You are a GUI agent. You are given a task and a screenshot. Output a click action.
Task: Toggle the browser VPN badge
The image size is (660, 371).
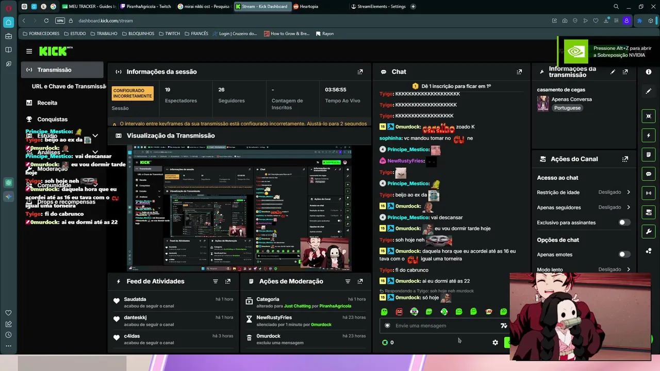[x=60, y=21]
